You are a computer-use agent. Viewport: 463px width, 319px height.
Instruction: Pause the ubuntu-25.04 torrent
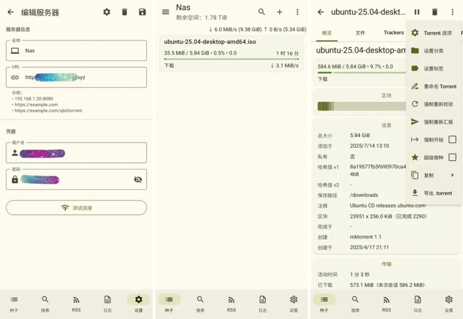tap(417, 12)
